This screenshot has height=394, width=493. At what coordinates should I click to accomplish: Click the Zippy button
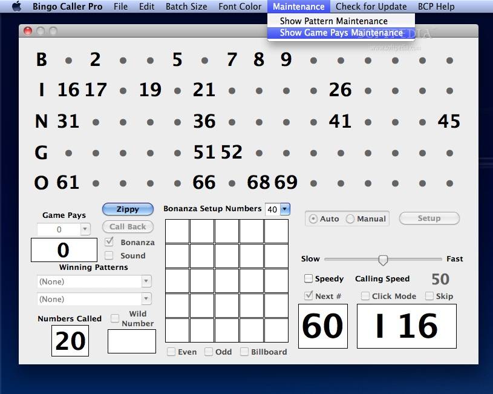(127, 209)
